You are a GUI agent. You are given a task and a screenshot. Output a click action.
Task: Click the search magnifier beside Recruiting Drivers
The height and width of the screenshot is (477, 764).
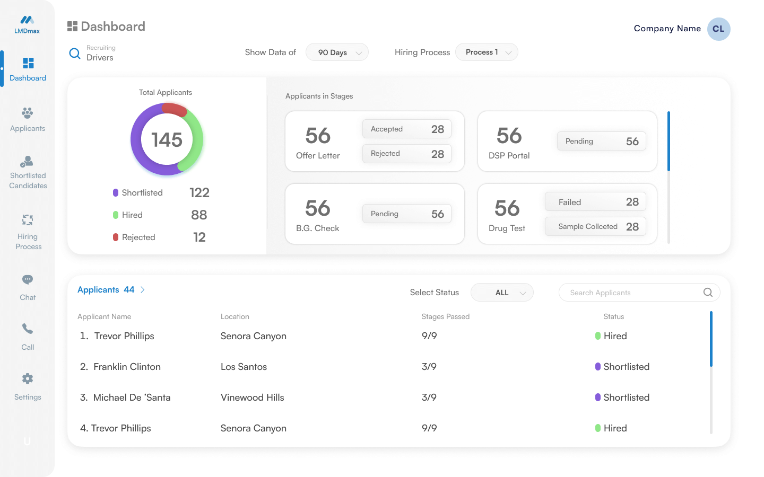point(75,53)
